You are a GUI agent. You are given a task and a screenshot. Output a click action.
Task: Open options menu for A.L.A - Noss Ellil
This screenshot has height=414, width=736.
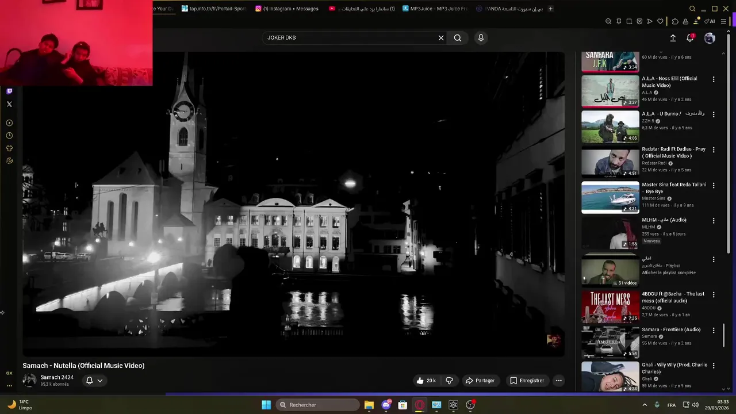coord(714,79)
